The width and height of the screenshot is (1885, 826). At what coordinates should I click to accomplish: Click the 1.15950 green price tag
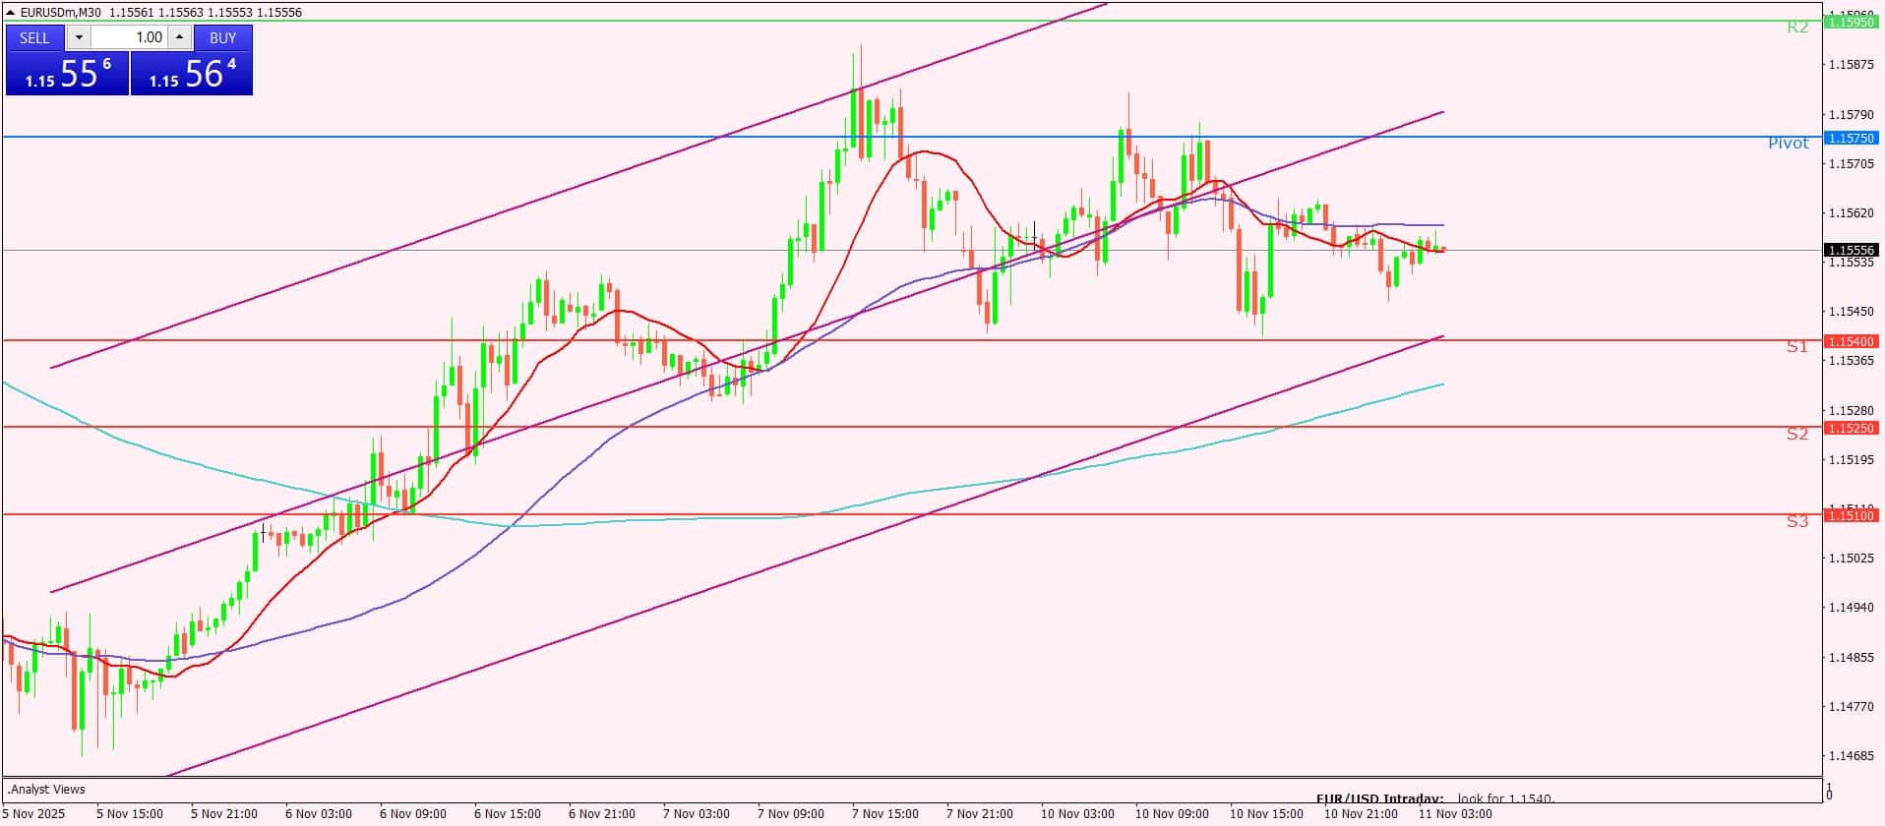[1851, 22]
